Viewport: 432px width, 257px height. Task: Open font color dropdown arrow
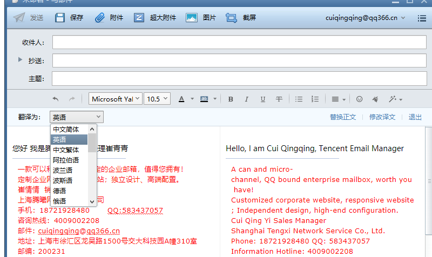[x=192, y=99]
